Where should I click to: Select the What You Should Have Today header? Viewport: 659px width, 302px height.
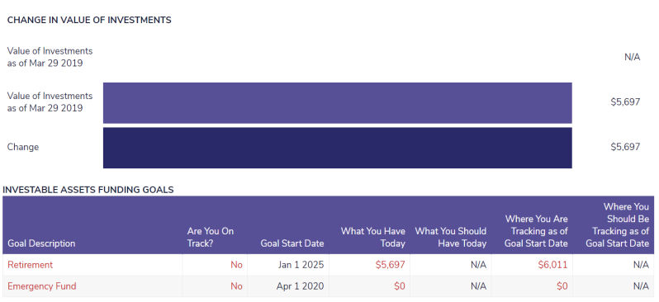451,238
